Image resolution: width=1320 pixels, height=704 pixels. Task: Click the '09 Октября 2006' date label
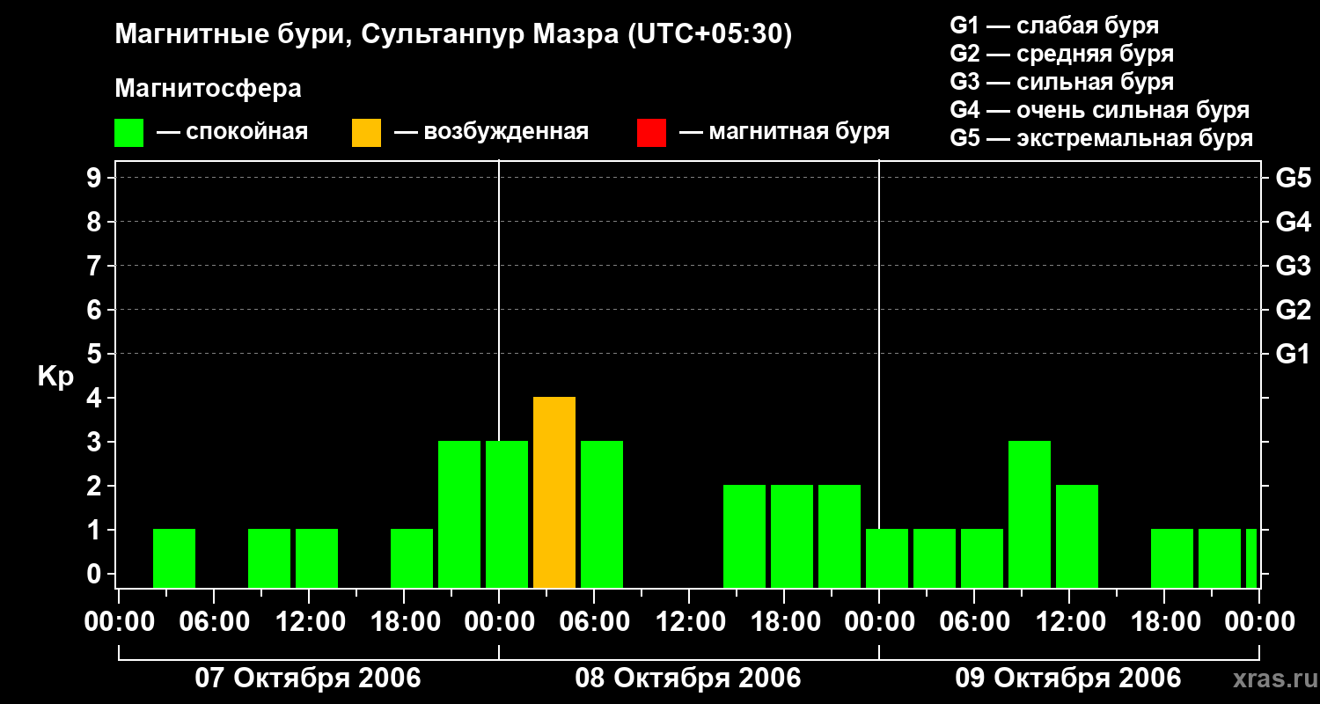(1068, 678)
